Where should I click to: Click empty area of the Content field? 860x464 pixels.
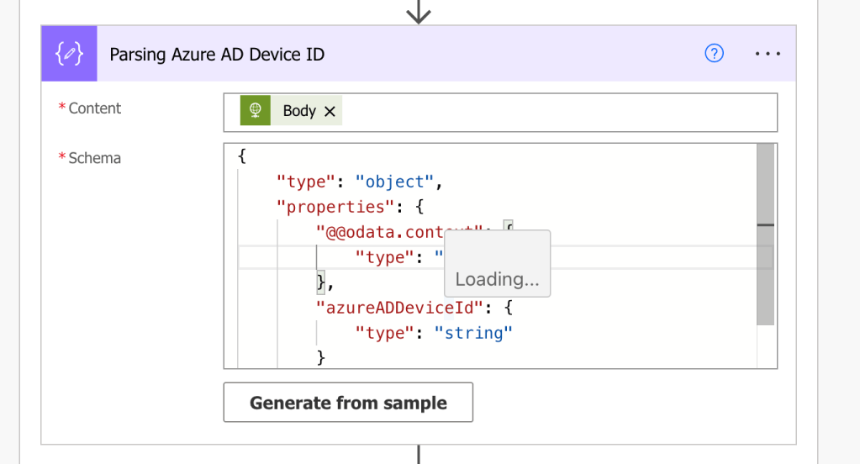pos(555,112)
